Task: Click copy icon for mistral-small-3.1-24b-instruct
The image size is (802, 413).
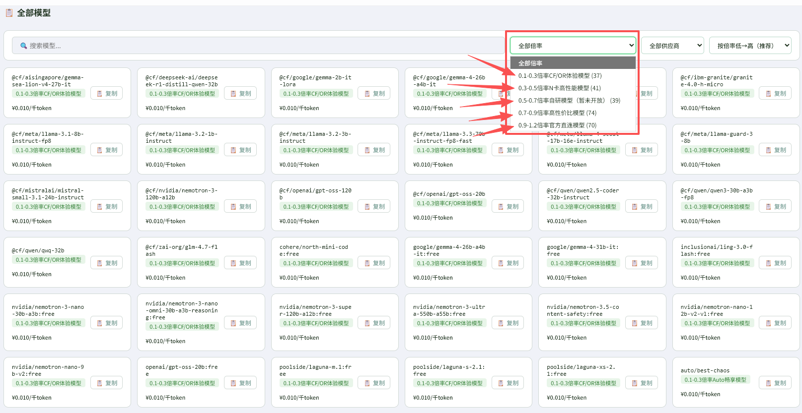Action: (100, 207)
